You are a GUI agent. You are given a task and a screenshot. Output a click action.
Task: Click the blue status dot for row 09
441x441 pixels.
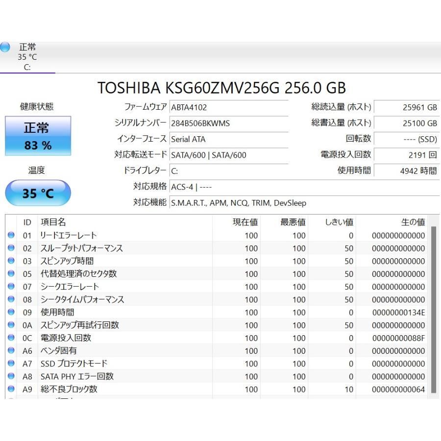(11, 312)
